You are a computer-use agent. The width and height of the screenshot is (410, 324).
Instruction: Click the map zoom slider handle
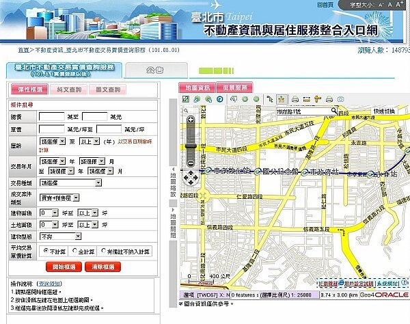tap(191, 146)
